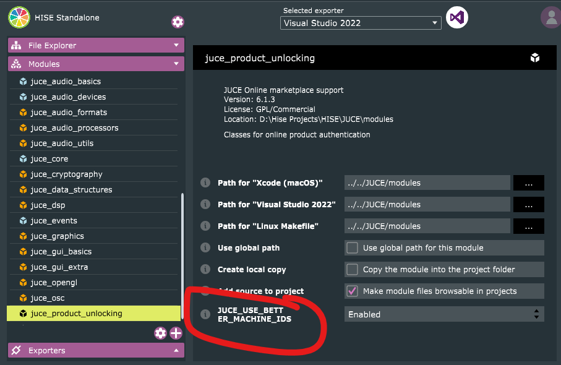
Task: Browse for the Linux Makefile module path
Action: click(528, 226)
